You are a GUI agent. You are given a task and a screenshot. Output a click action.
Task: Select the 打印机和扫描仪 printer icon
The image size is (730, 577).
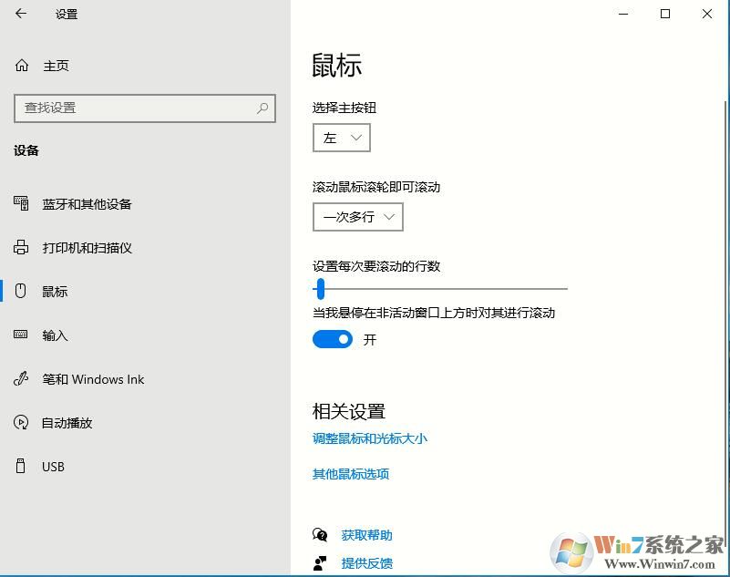click(x=20, y=247)
